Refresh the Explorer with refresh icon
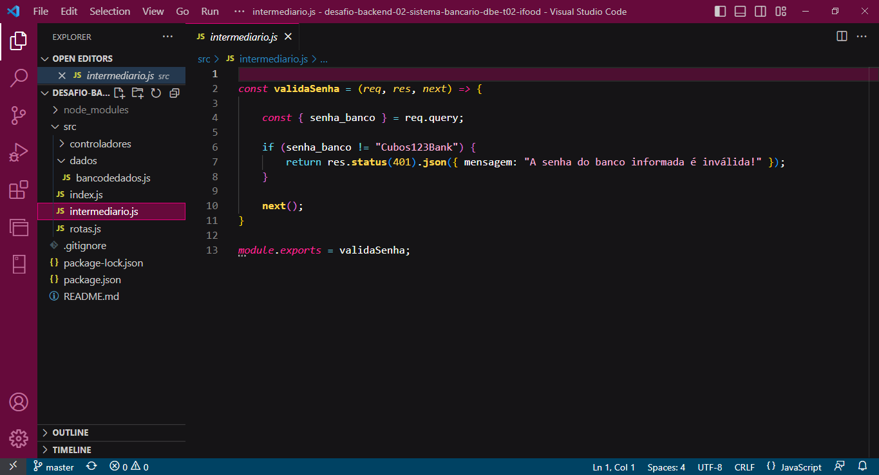The image size is (879, 475). (155, 93)
